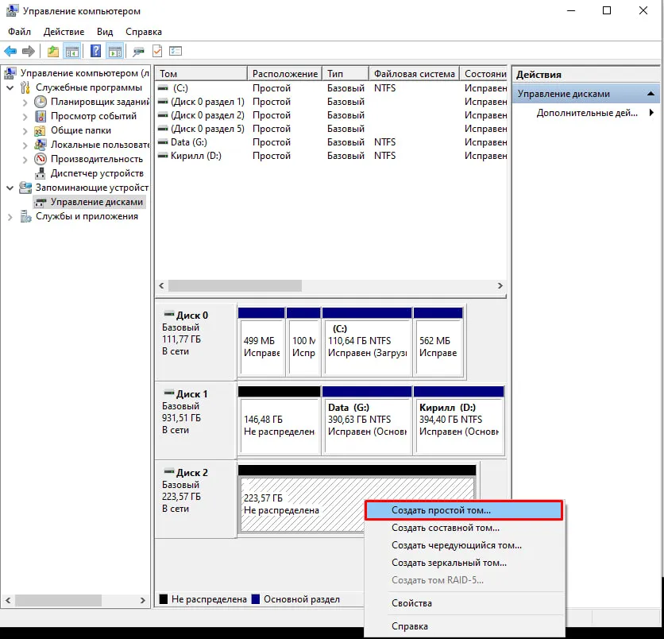Select the Служебные программы tree node
This screenshot has width=664, height=639.
click(x=88, y=87)
